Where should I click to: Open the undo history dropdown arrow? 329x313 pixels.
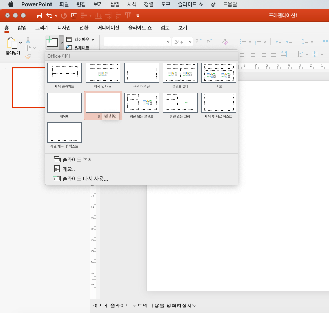(x=56, y=15)
